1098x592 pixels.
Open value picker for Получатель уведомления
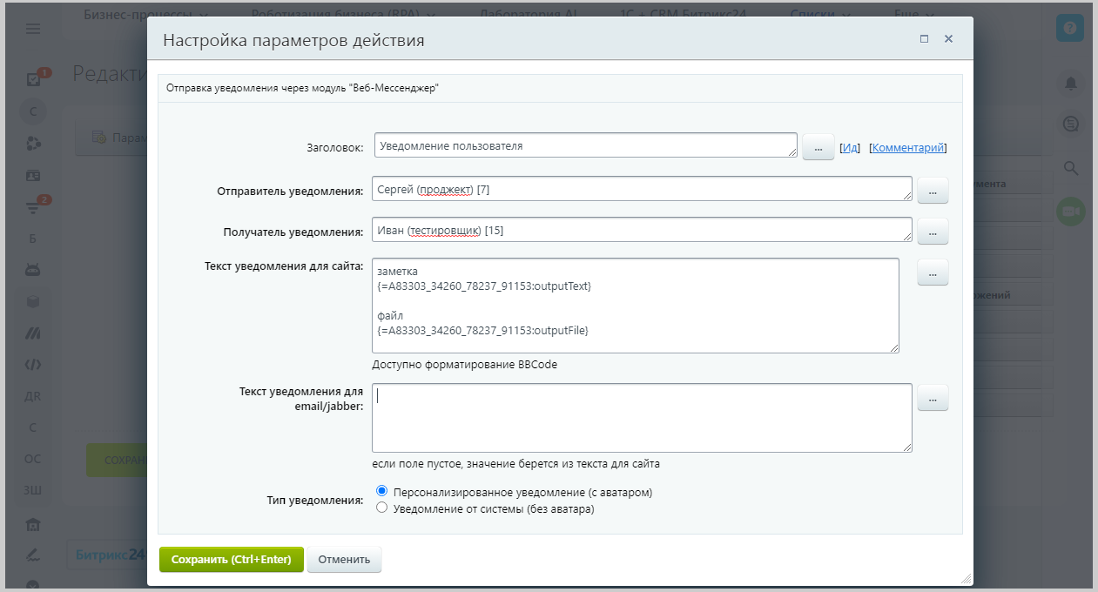point(933,231)
